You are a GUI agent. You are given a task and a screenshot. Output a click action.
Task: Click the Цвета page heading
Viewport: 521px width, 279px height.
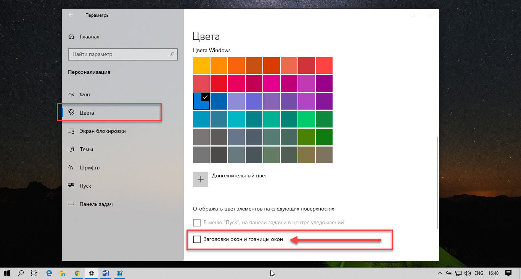click(206, 37)
